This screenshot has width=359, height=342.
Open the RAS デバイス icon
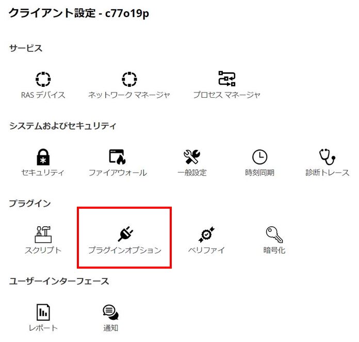(x=43, y=80)
